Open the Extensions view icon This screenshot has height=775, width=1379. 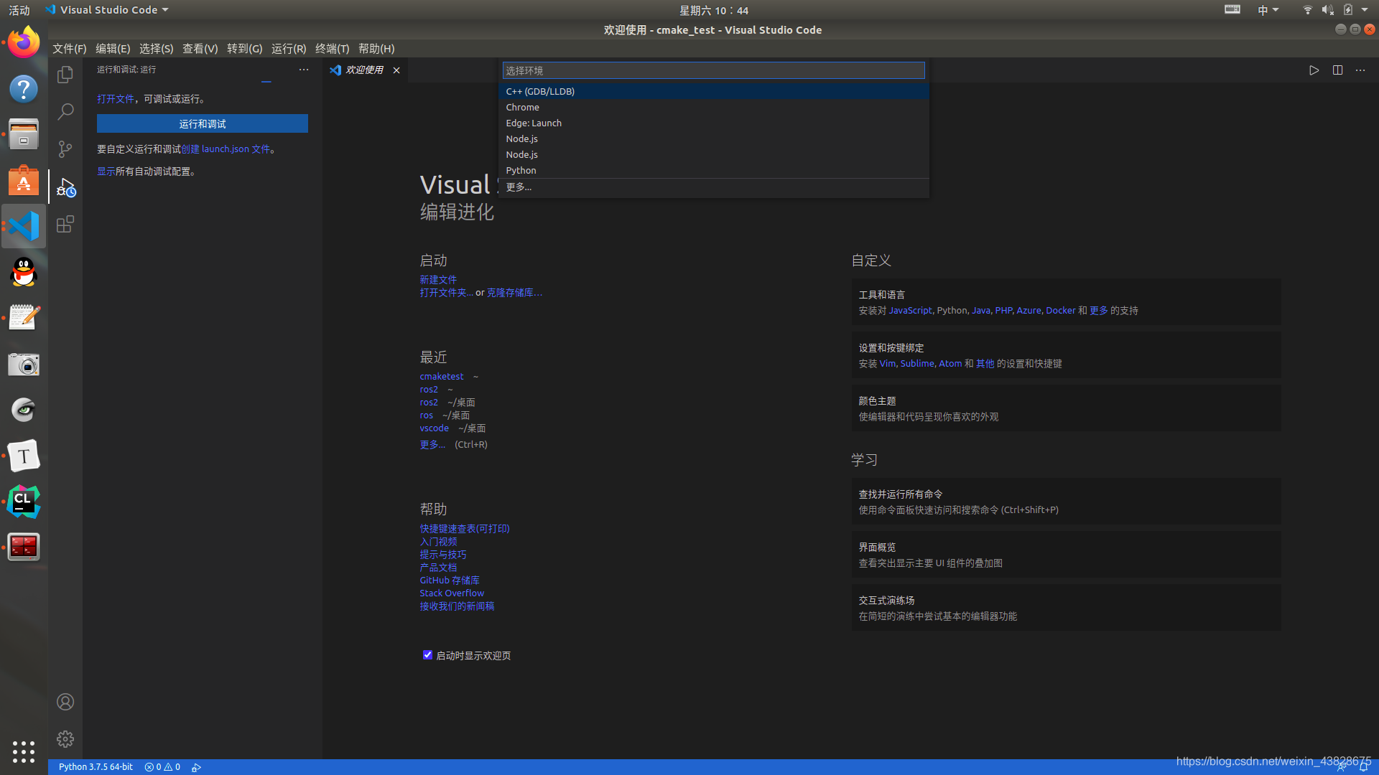tap(65, 225)
